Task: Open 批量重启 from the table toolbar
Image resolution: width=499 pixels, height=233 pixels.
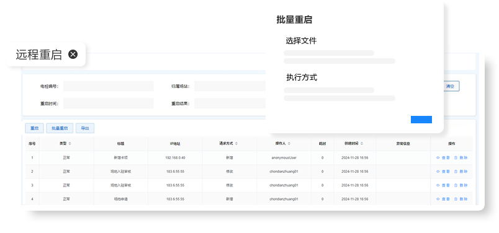Action: 60,128
